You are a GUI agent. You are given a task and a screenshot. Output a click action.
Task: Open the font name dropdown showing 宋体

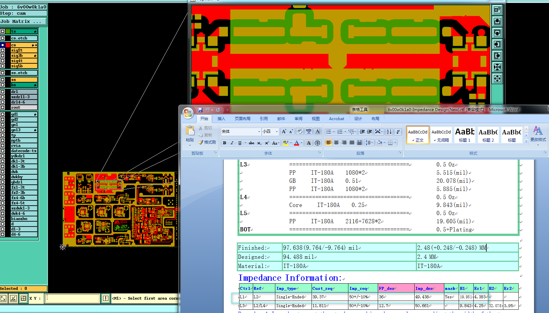pos(259,132)
